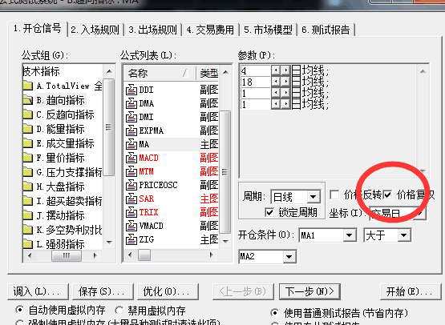Click the up arrow of 参数 scrollbar
Image resolution: width=445 pixels, height=325 pixels.
click(423, 71)
